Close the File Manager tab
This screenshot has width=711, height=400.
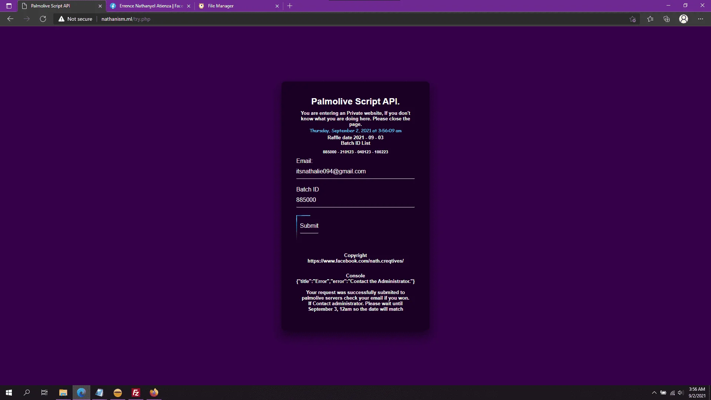(277, 6)
